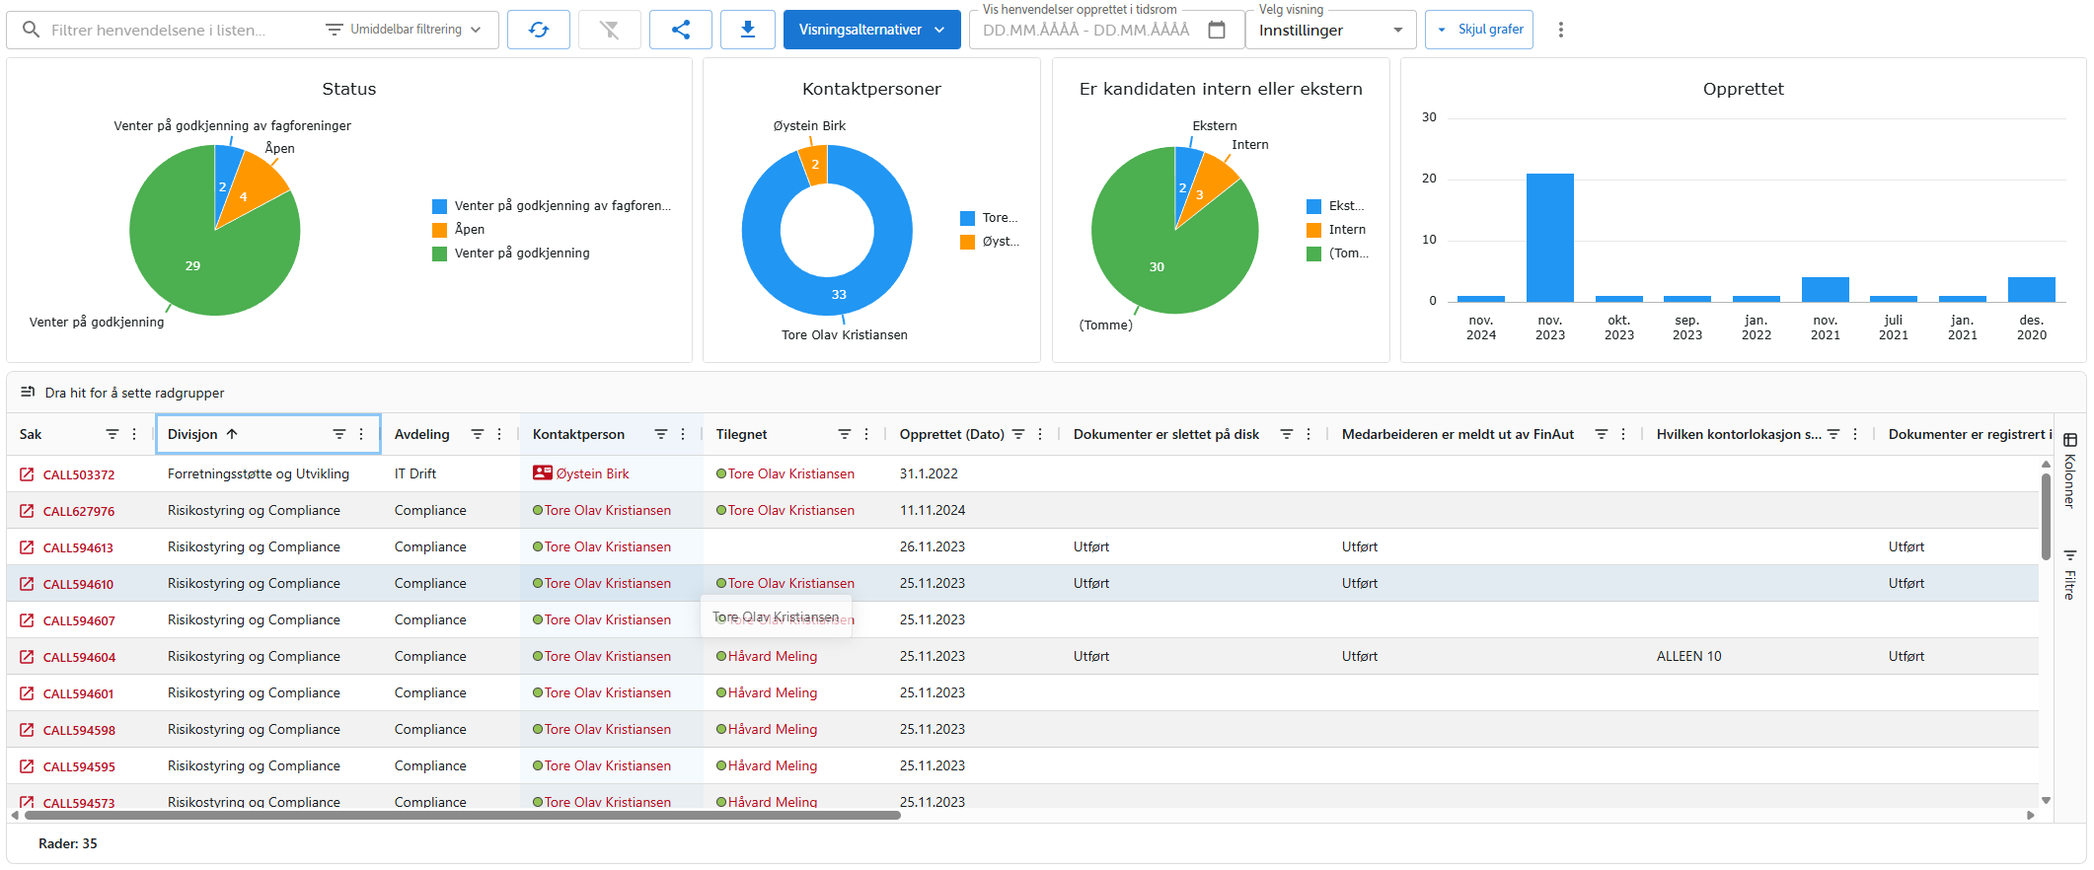Click the Skjul grafer button
The width and height of the screenshot is (2094, 870).
pyautogui.click(x=1479, y=30)
